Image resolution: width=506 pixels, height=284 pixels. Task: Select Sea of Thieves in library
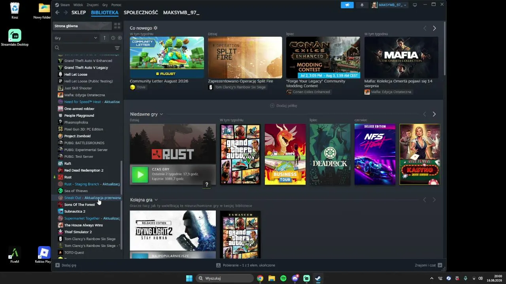[x=76, y=191]
